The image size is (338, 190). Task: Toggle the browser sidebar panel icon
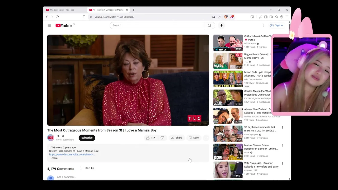coord(266,17)
